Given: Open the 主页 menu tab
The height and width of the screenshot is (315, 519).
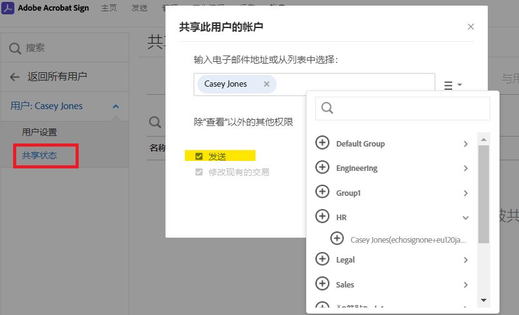Looking at the screenshot, I should coord(109,7).
